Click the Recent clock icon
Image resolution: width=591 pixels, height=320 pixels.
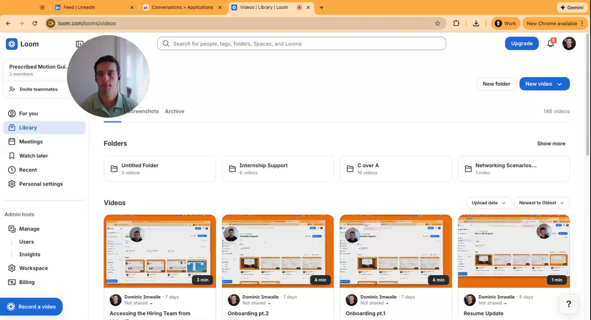pyautogui.click(x=12, y=170)
